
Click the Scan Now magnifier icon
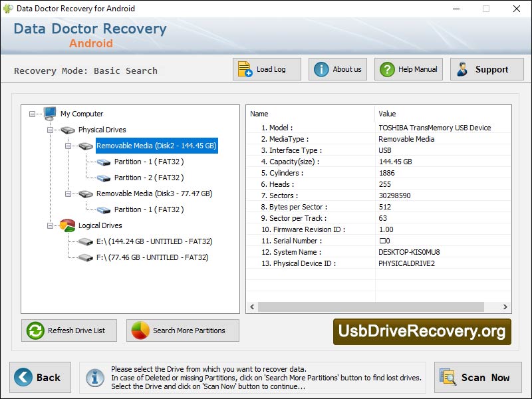[x=448, y=377]
